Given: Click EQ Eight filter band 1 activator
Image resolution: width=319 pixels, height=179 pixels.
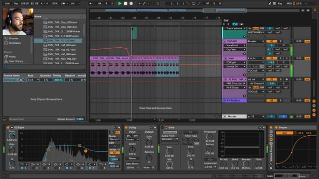Looking at the screenshot, I should [x=22, y=168].
